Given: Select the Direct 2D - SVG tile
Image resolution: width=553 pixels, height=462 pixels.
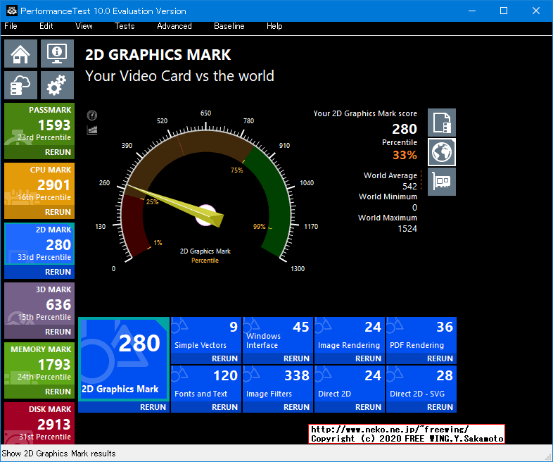Looking at the screenshot, I should (x=421, y=384).
